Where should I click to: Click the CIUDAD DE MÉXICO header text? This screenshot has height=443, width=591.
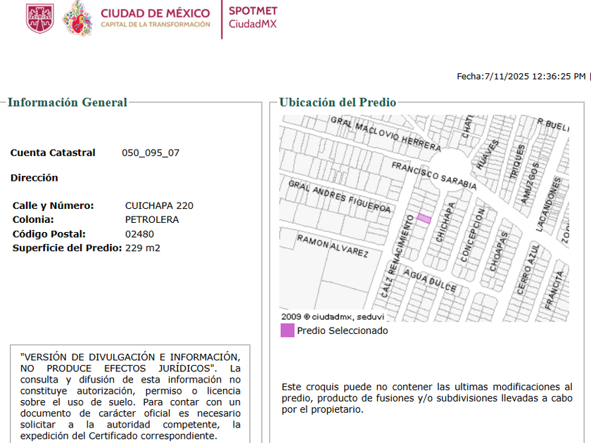pos(155,13)
